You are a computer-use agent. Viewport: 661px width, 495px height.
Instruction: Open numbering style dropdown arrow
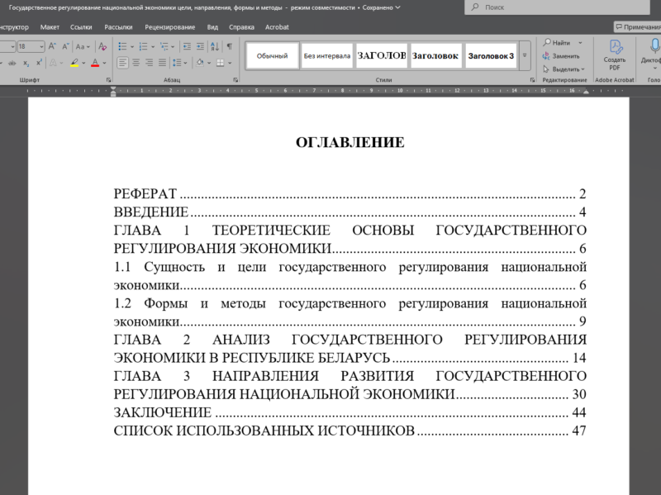[153, 47]
